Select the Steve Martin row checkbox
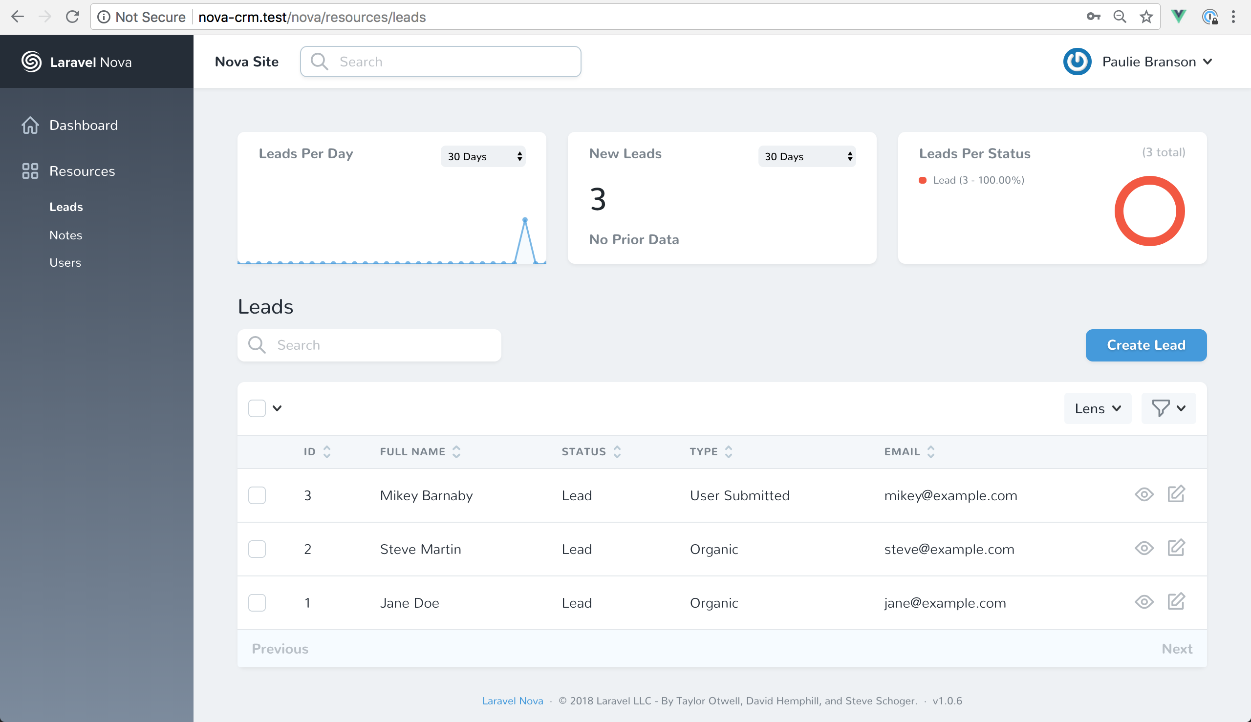Screen dimensions: 1251x722 [257, 549]
